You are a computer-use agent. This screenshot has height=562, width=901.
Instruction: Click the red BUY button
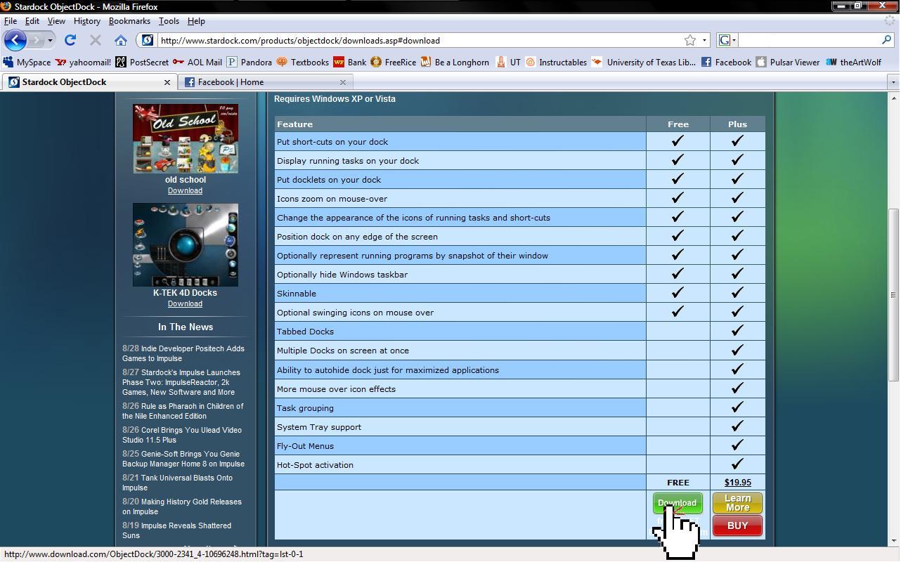pyautogui.click(x=737, y=525)
